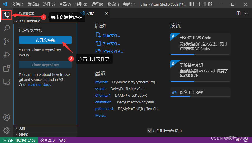
Task: Click the VS Code logo in title bar
Action: click(5, 4)
